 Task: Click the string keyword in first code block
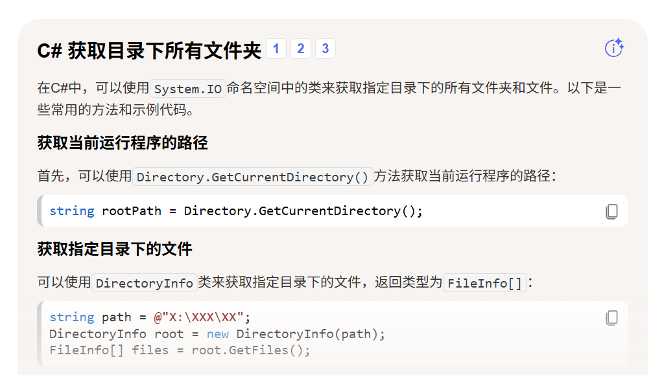72,211
